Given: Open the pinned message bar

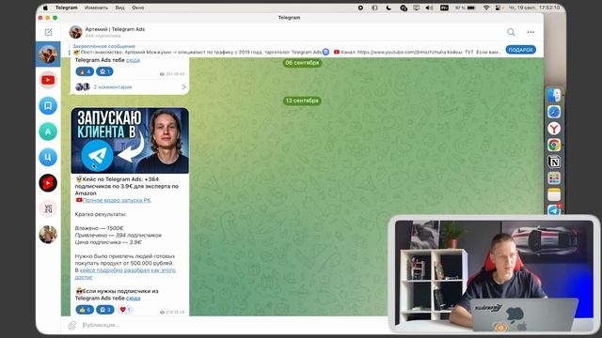Looking at the screenshot, I should coord(286,50).
